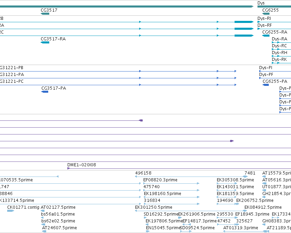Open protein label CG3517-PA
The image size is (291, 233).
(54, 88)
